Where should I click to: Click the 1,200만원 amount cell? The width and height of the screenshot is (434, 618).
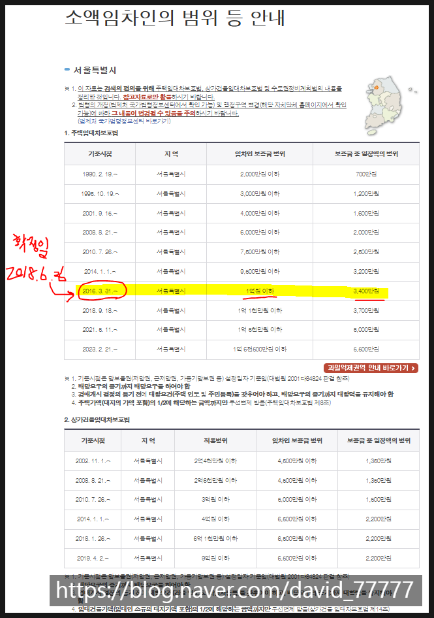366,194
